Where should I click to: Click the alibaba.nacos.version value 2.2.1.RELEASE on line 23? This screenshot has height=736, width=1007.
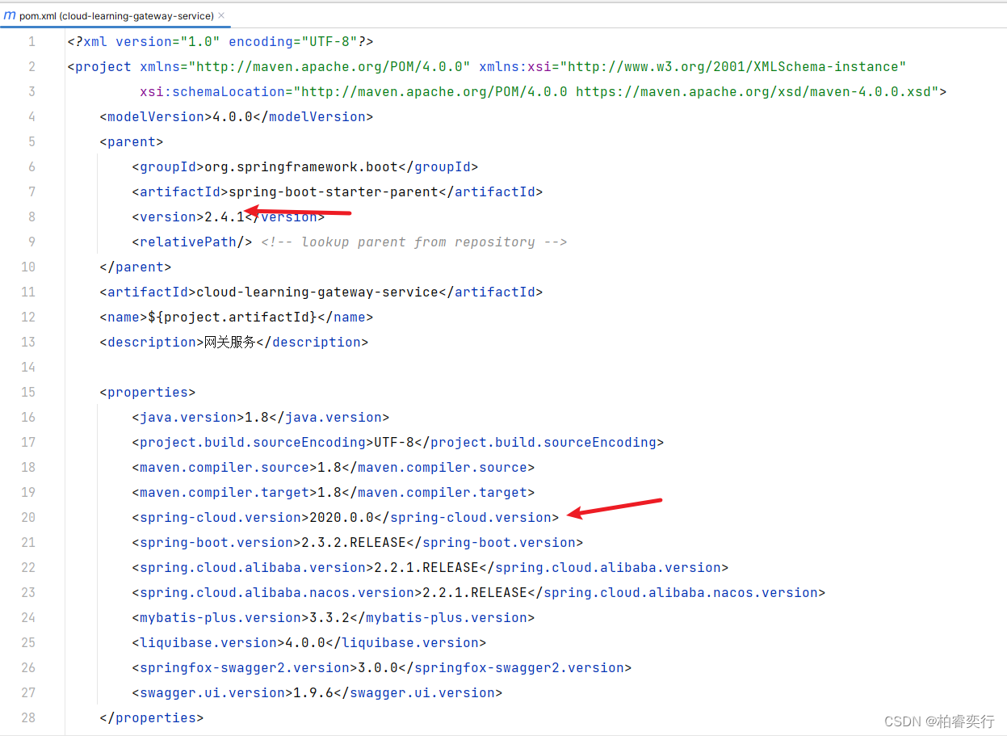coord(475,592)
